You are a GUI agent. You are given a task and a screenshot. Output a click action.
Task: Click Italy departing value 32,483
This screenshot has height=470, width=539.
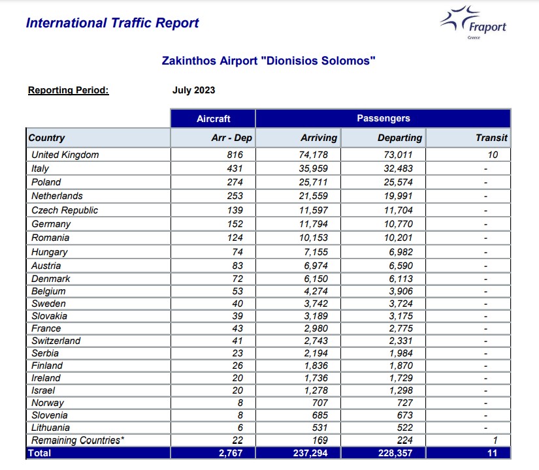[398, 168]
